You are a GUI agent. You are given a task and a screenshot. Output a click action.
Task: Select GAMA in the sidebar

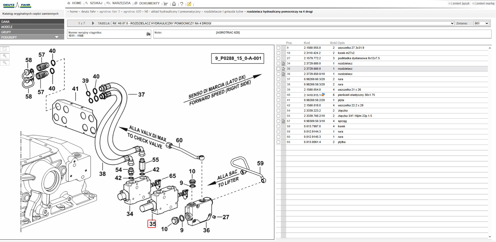tap(32, 21)
